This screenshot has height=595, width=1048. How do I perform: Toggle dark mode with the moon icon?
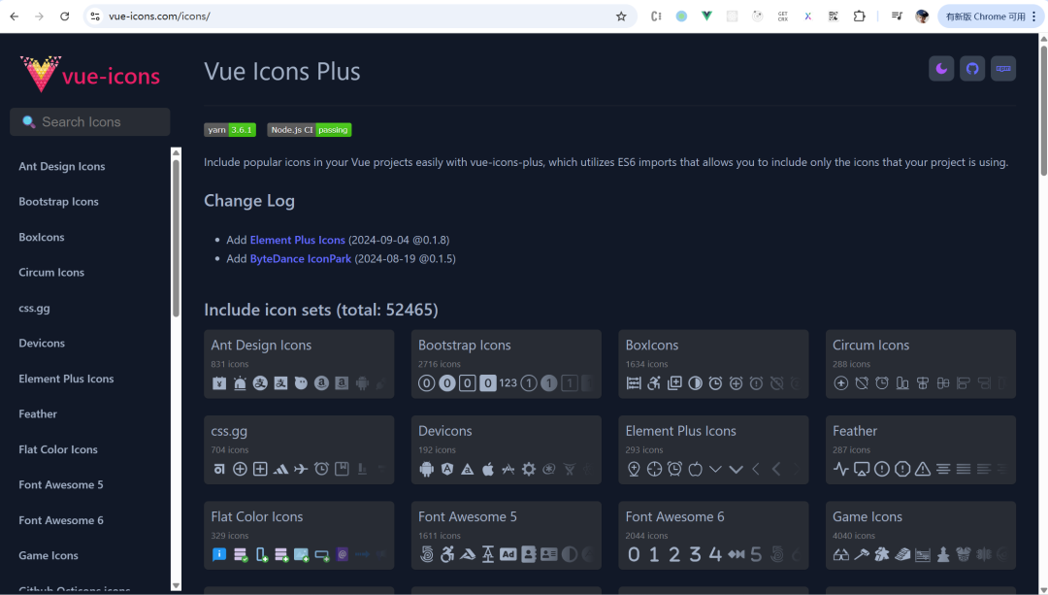(941, 69)
